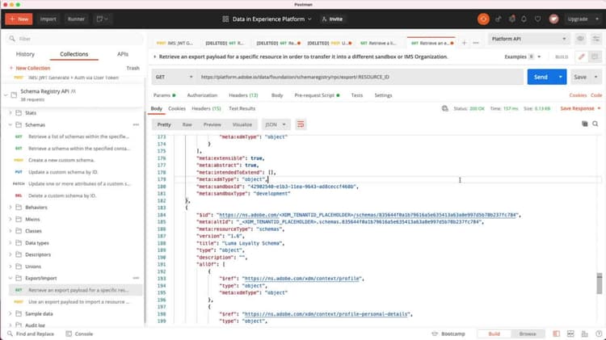Collapse the Schemas folder
Image resolution: width=606 pixels, height=340 pixels.
[11, 125]
